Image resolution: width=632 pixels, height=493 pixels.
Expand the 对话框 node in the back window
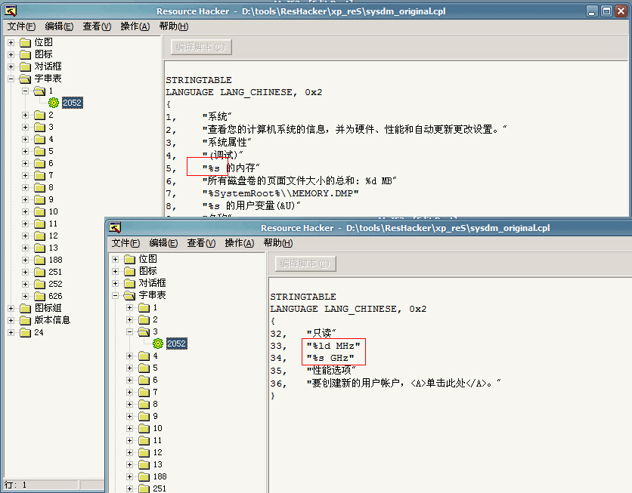11,66
